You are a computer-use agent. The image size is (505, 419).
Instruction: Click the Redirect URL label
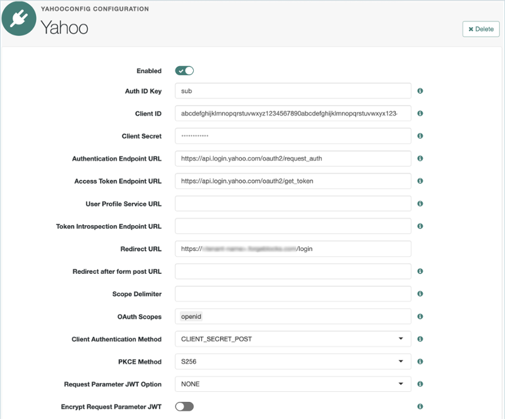click(141, 249)
